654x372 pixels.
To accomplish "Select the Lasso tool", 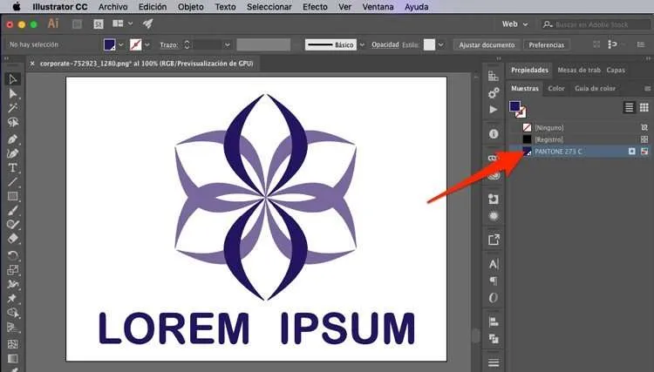I will 13,123.
